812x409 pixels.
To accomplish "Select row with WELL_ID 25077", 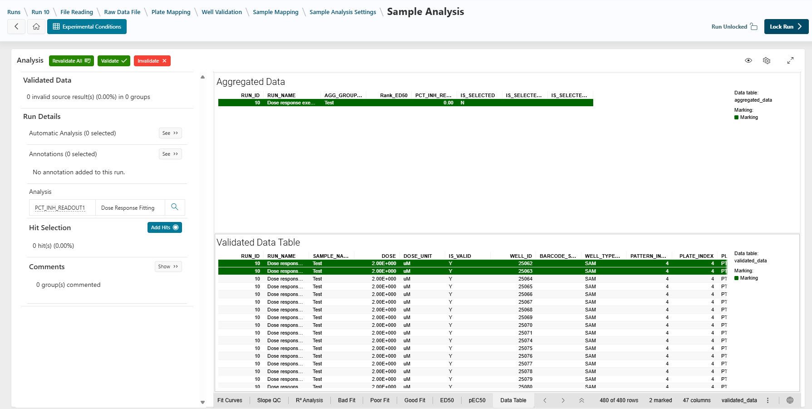I will 472,364.
